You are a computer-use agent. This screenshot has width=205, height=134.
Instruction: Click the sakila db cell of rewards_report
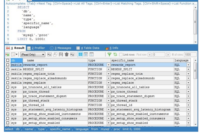(x=16, y=65)
